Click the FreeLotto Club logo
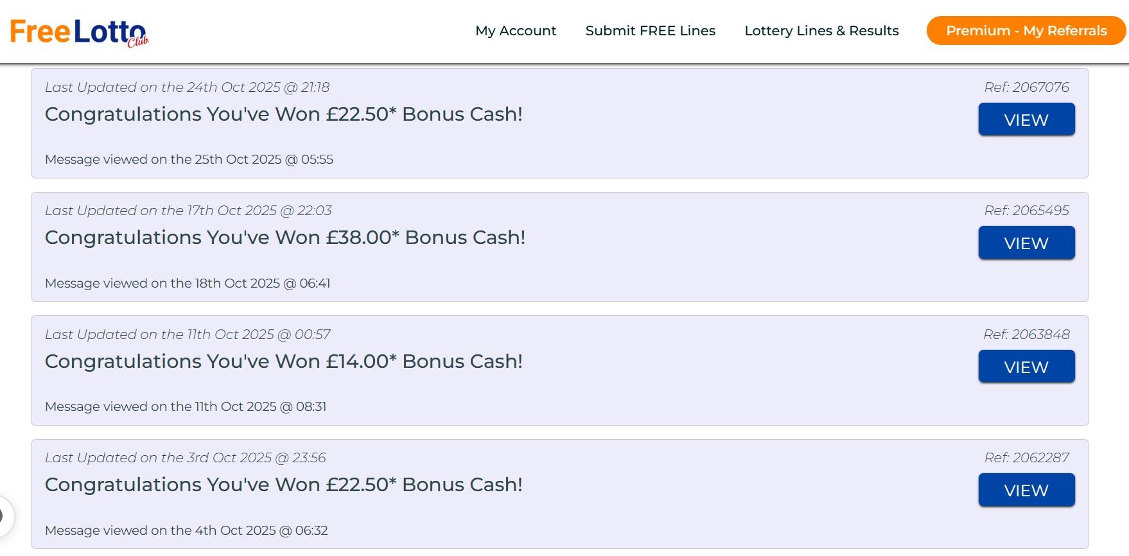This screenshot has height=556, width=1129. 78,32
